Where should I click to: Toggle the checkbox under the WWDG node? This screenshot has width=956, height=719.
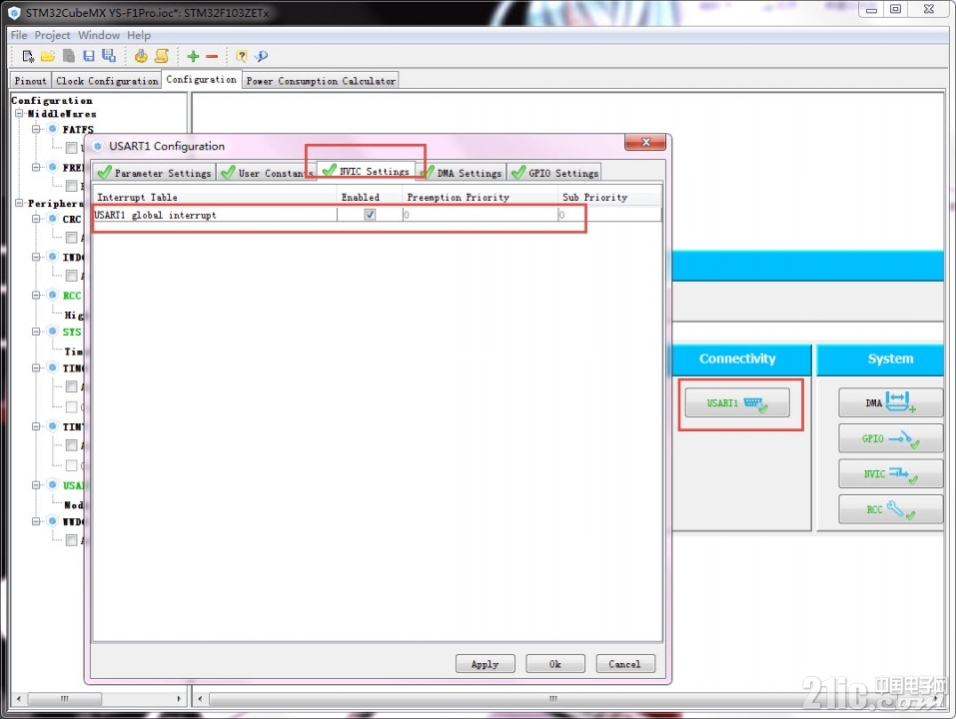point(71,540)
